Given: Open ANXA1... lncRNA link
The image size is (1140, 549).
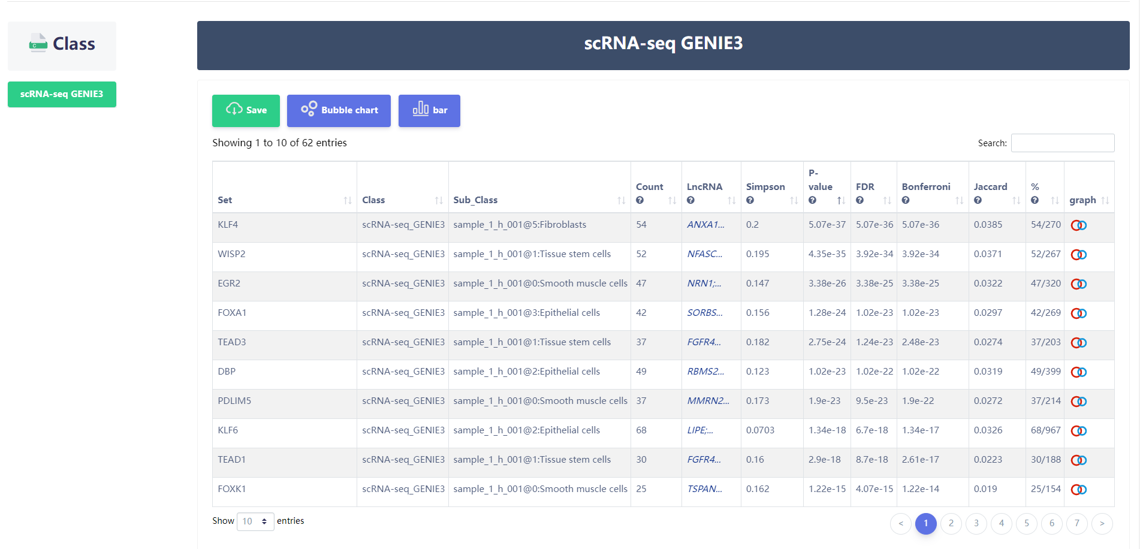Looking at the screenshot, I should click(x=705, y=225).
